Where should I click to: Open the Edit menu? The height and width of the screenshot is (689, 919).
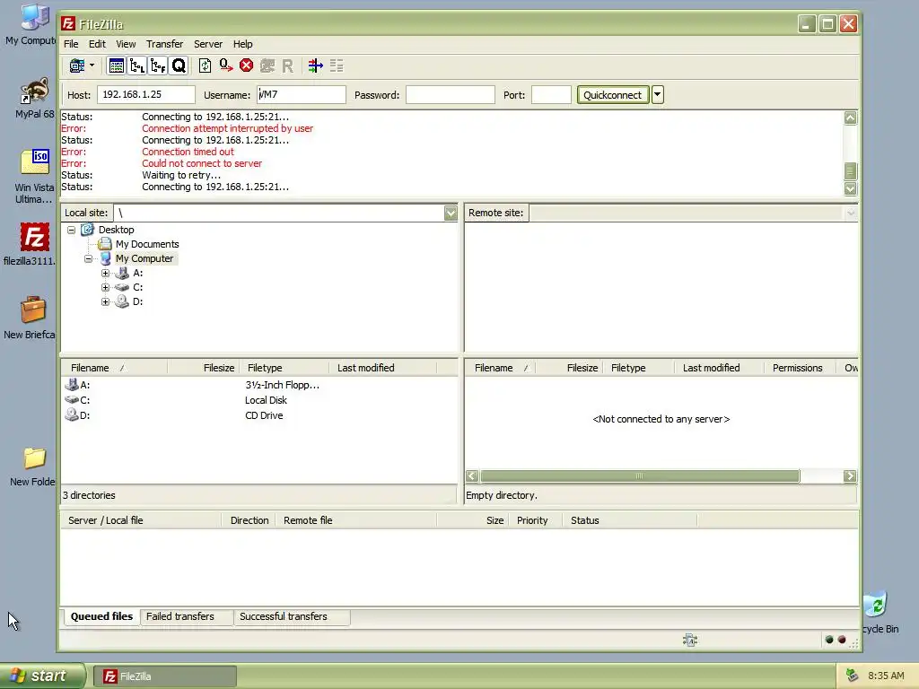(97, 44)
